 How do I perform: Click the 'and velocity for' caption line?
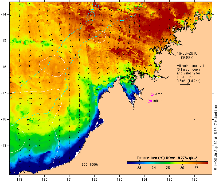(x=188, y=73)
